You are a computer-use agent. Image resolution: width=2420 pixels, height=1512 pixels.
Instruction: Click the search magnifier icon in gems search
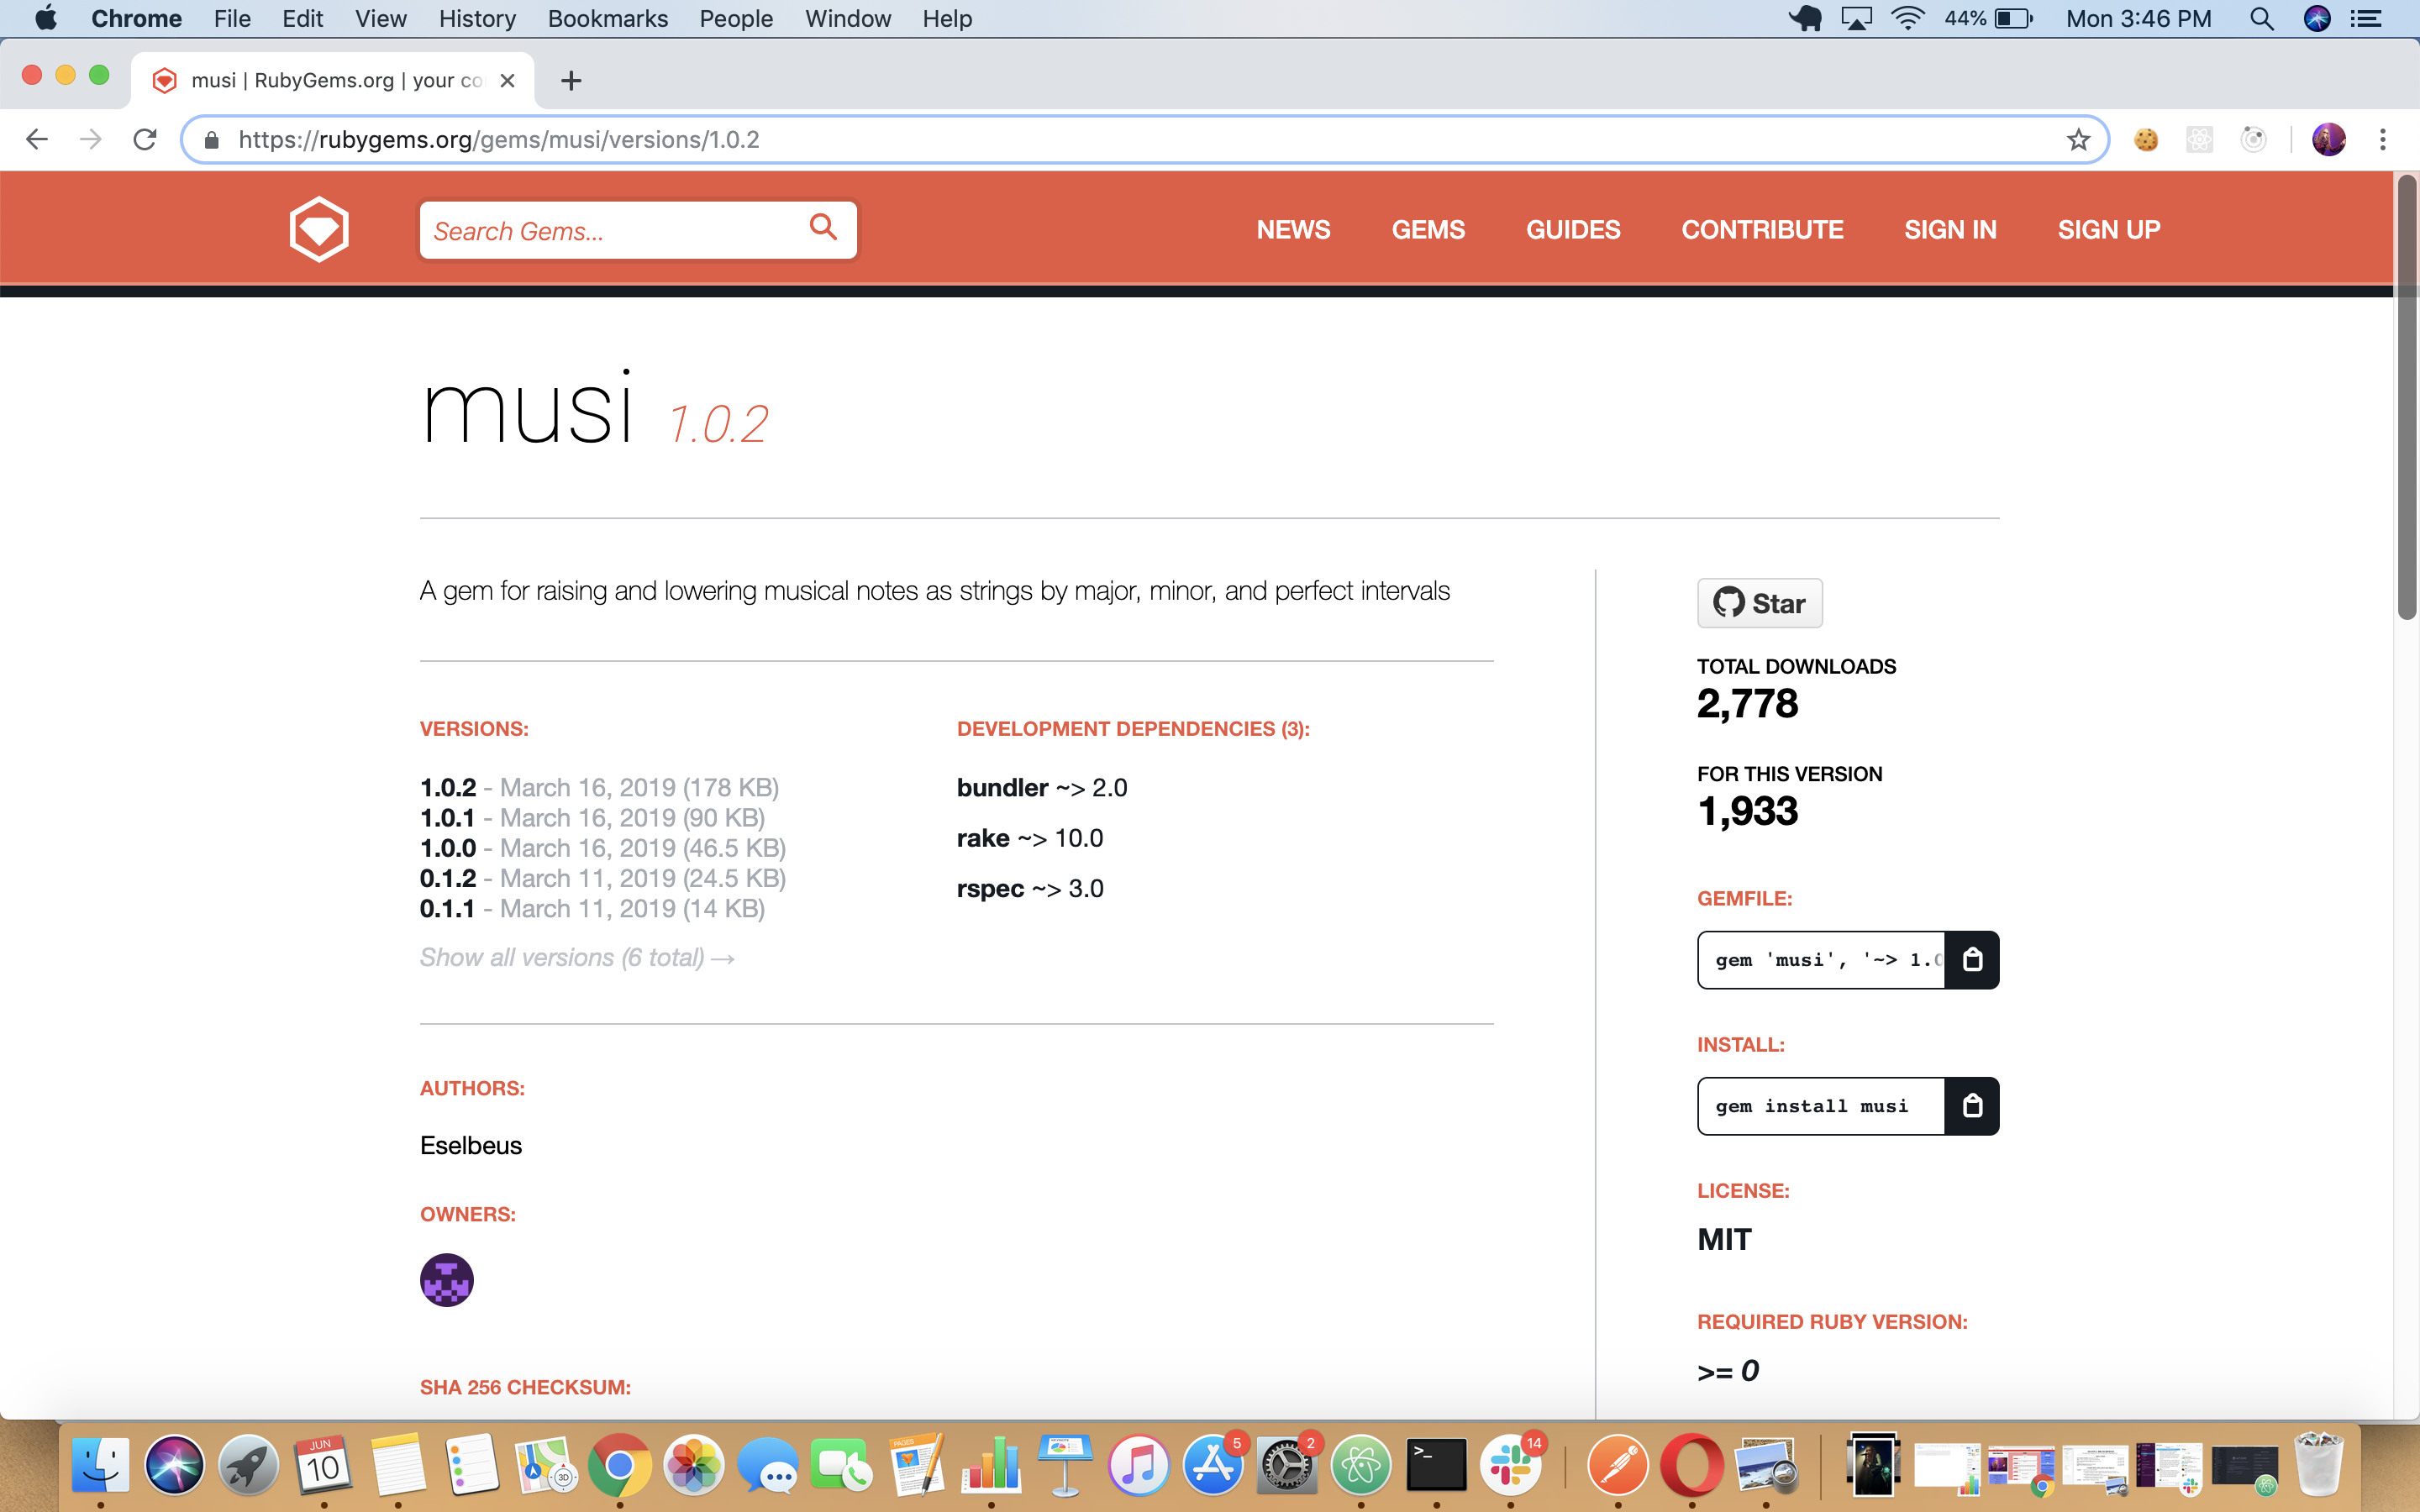tap(823, 228)
